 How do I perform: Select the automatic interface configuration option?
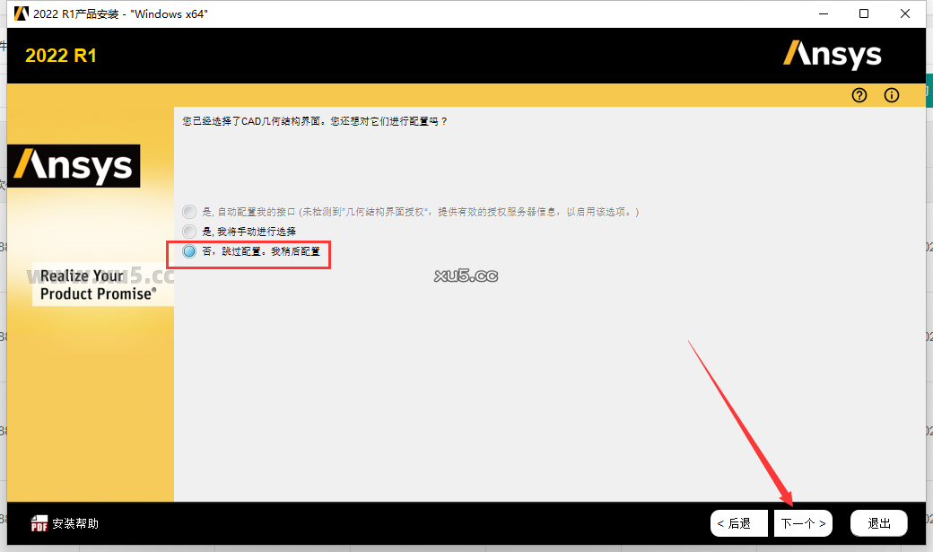(x=188, y=212)
